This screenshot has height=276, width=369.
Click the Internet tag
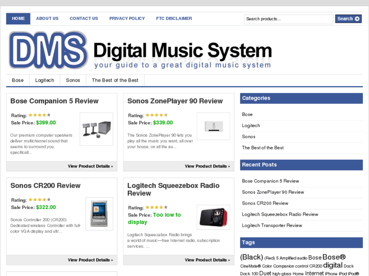(314, 273)
